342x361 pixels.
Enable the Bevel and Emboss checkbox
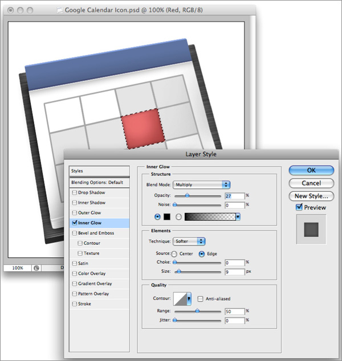tap(75, 233)
